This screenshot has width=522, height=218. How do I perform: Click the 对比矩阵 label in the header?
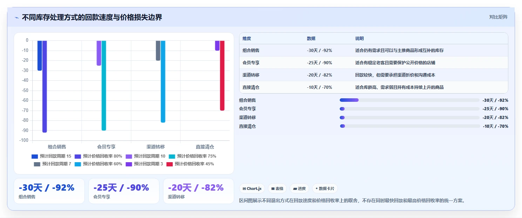point(498,17)
